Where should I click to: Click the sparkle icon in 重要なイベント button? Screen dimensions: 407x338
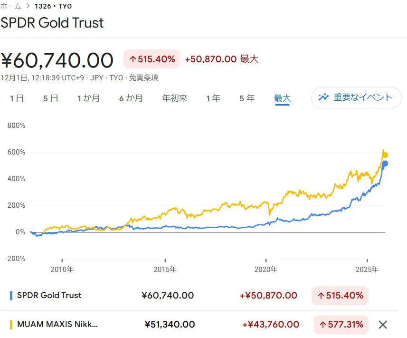coord(324,97)
